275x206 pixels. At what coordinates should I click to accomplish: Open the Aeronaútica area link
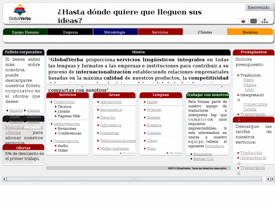click(111, 110)
